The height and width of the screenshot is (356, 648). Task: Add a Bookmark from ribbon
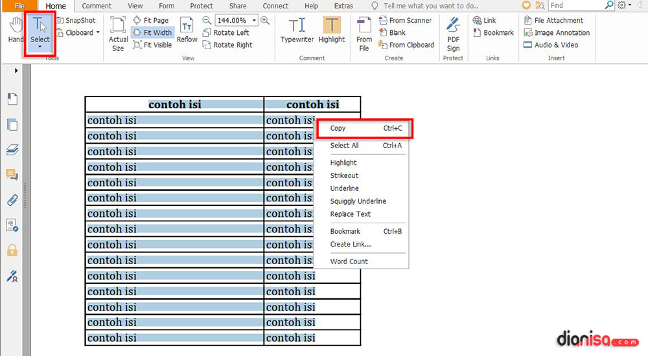pos(493,32)
